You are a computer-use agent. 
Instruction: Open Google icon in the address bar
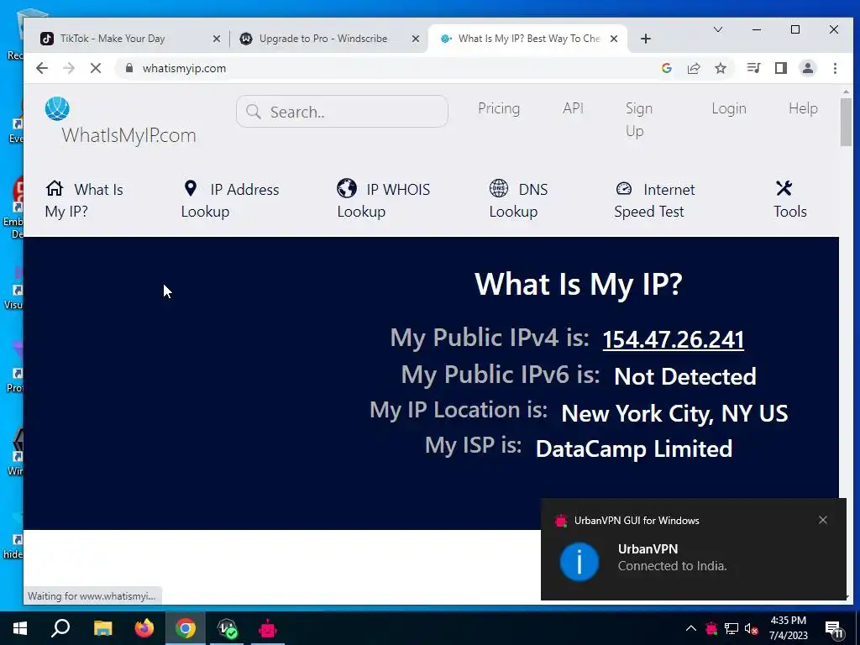[x=667, y=68]
